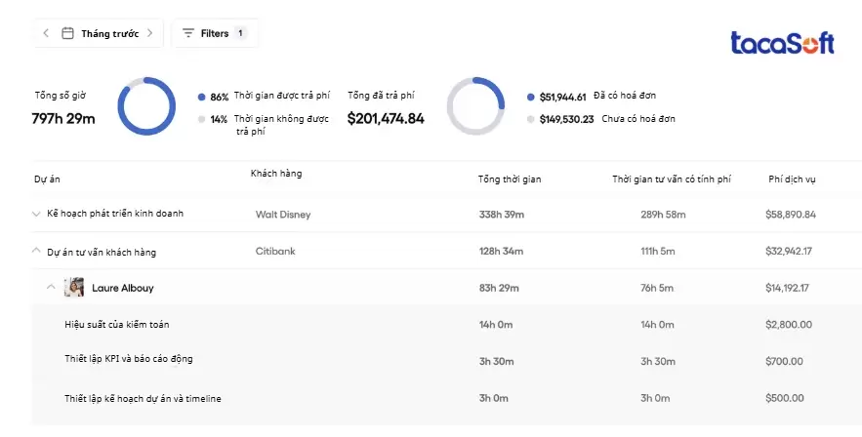Click the blue dot next to 86%
Image resolution: width=862 pixels, height=437 pixels.
tap(202, 98)
